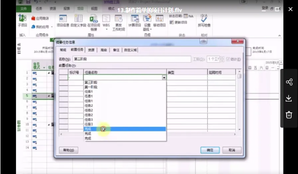Click the trash delete icon in the side panel
The image size is (298, 174).
(x=289, y=115)
